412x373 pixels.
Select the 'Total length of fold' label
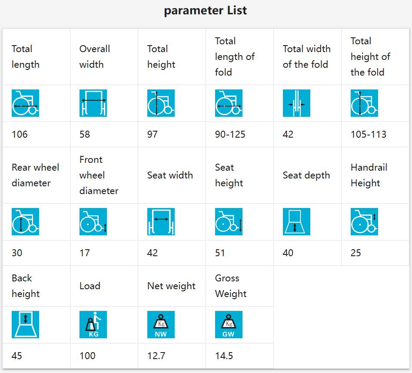235,56
